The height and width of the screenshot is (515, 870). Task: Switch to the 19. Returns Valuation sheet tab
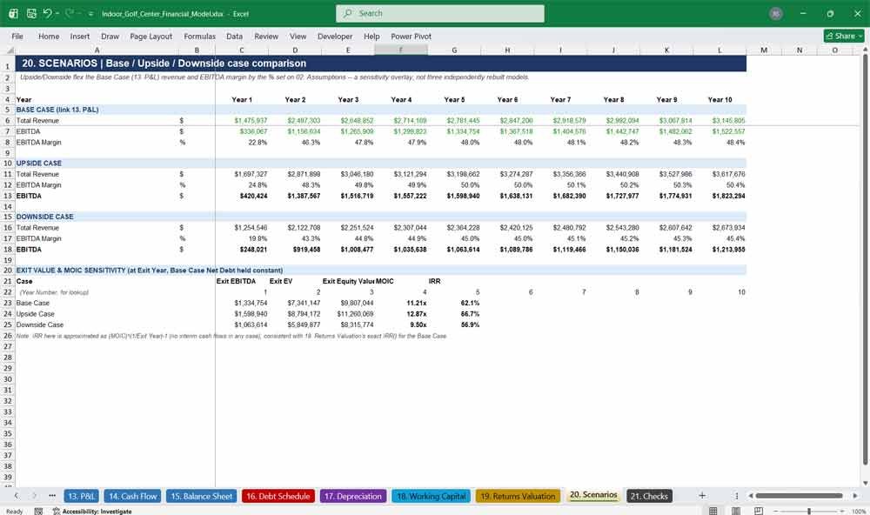518,496
